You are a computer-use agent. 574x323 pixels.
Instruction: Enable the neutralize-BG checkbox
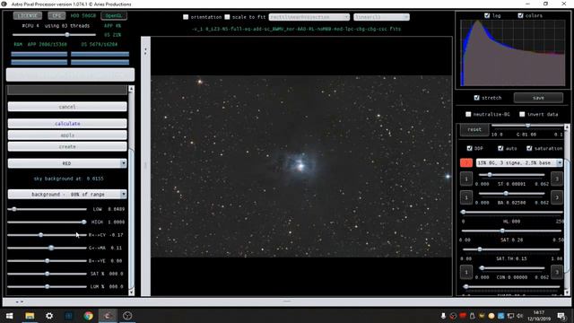tap(468, 114)
